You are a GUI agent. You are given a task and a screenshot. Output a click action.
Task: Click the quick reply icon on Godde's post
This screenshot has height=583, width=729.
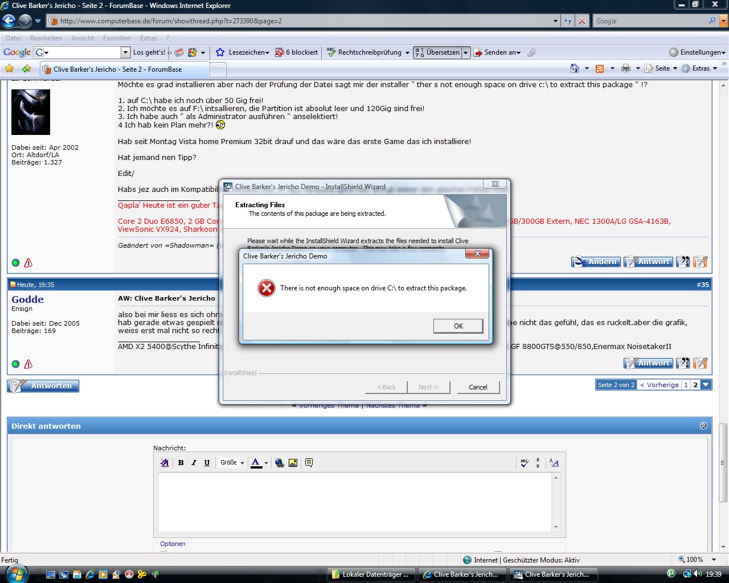[x=701, y=363]
